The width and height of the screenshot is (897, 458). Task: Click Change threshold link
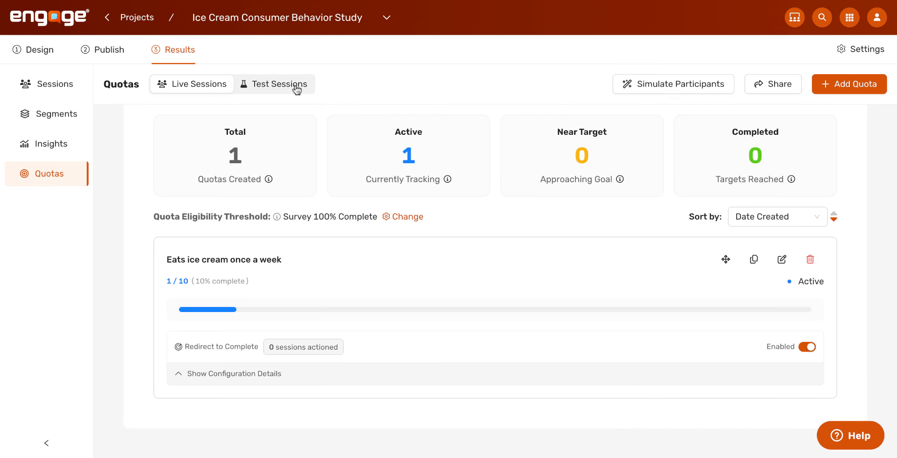point(403,216)
